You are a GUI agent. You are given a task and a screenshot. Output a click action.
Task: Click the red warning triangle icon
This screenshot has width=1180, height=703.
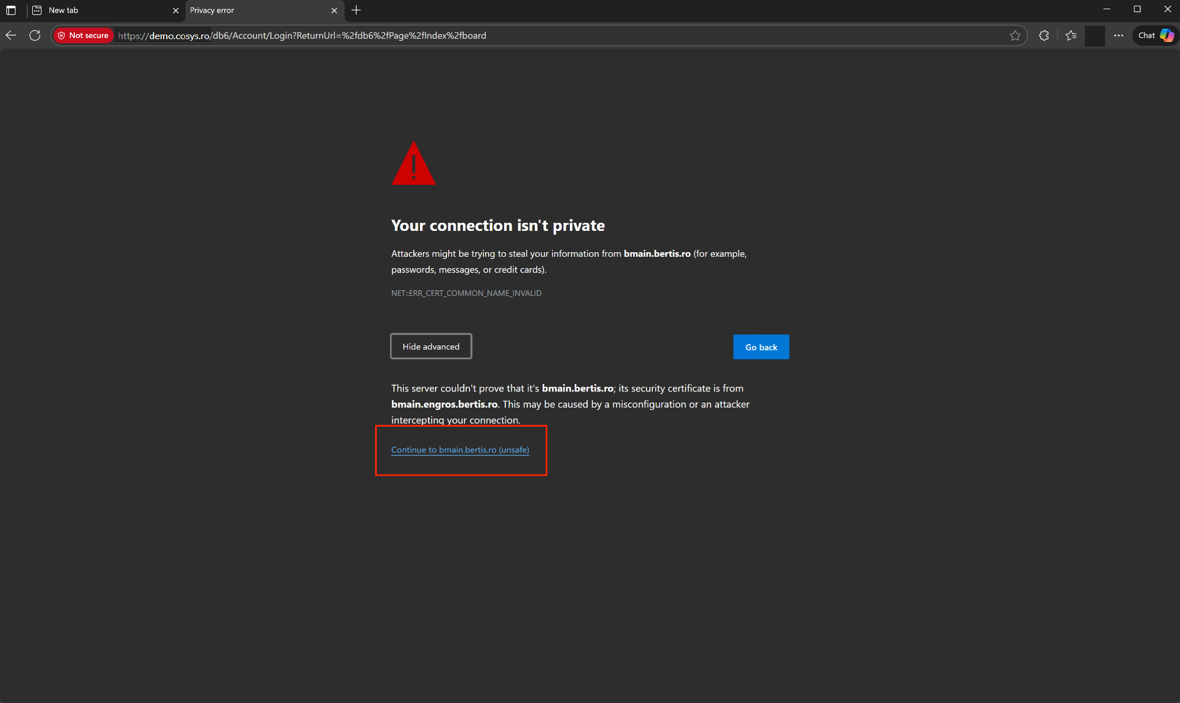pyautogui.click(x=414, y=163)
